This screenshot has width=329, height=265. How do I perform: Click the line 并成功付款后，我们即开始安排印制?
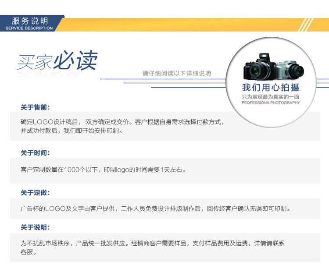(72, 131)
